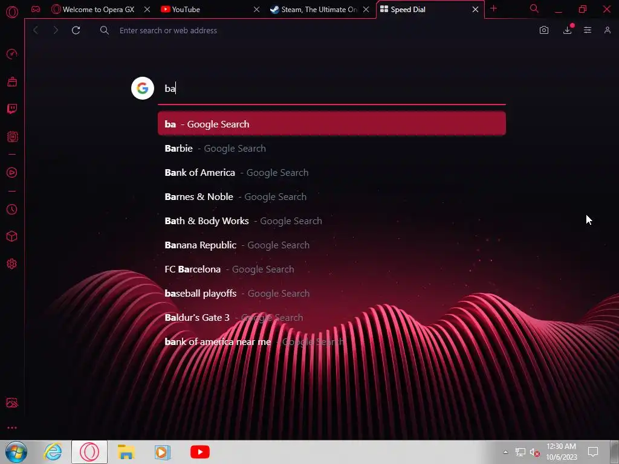Reload the current page

pos(76,30)
